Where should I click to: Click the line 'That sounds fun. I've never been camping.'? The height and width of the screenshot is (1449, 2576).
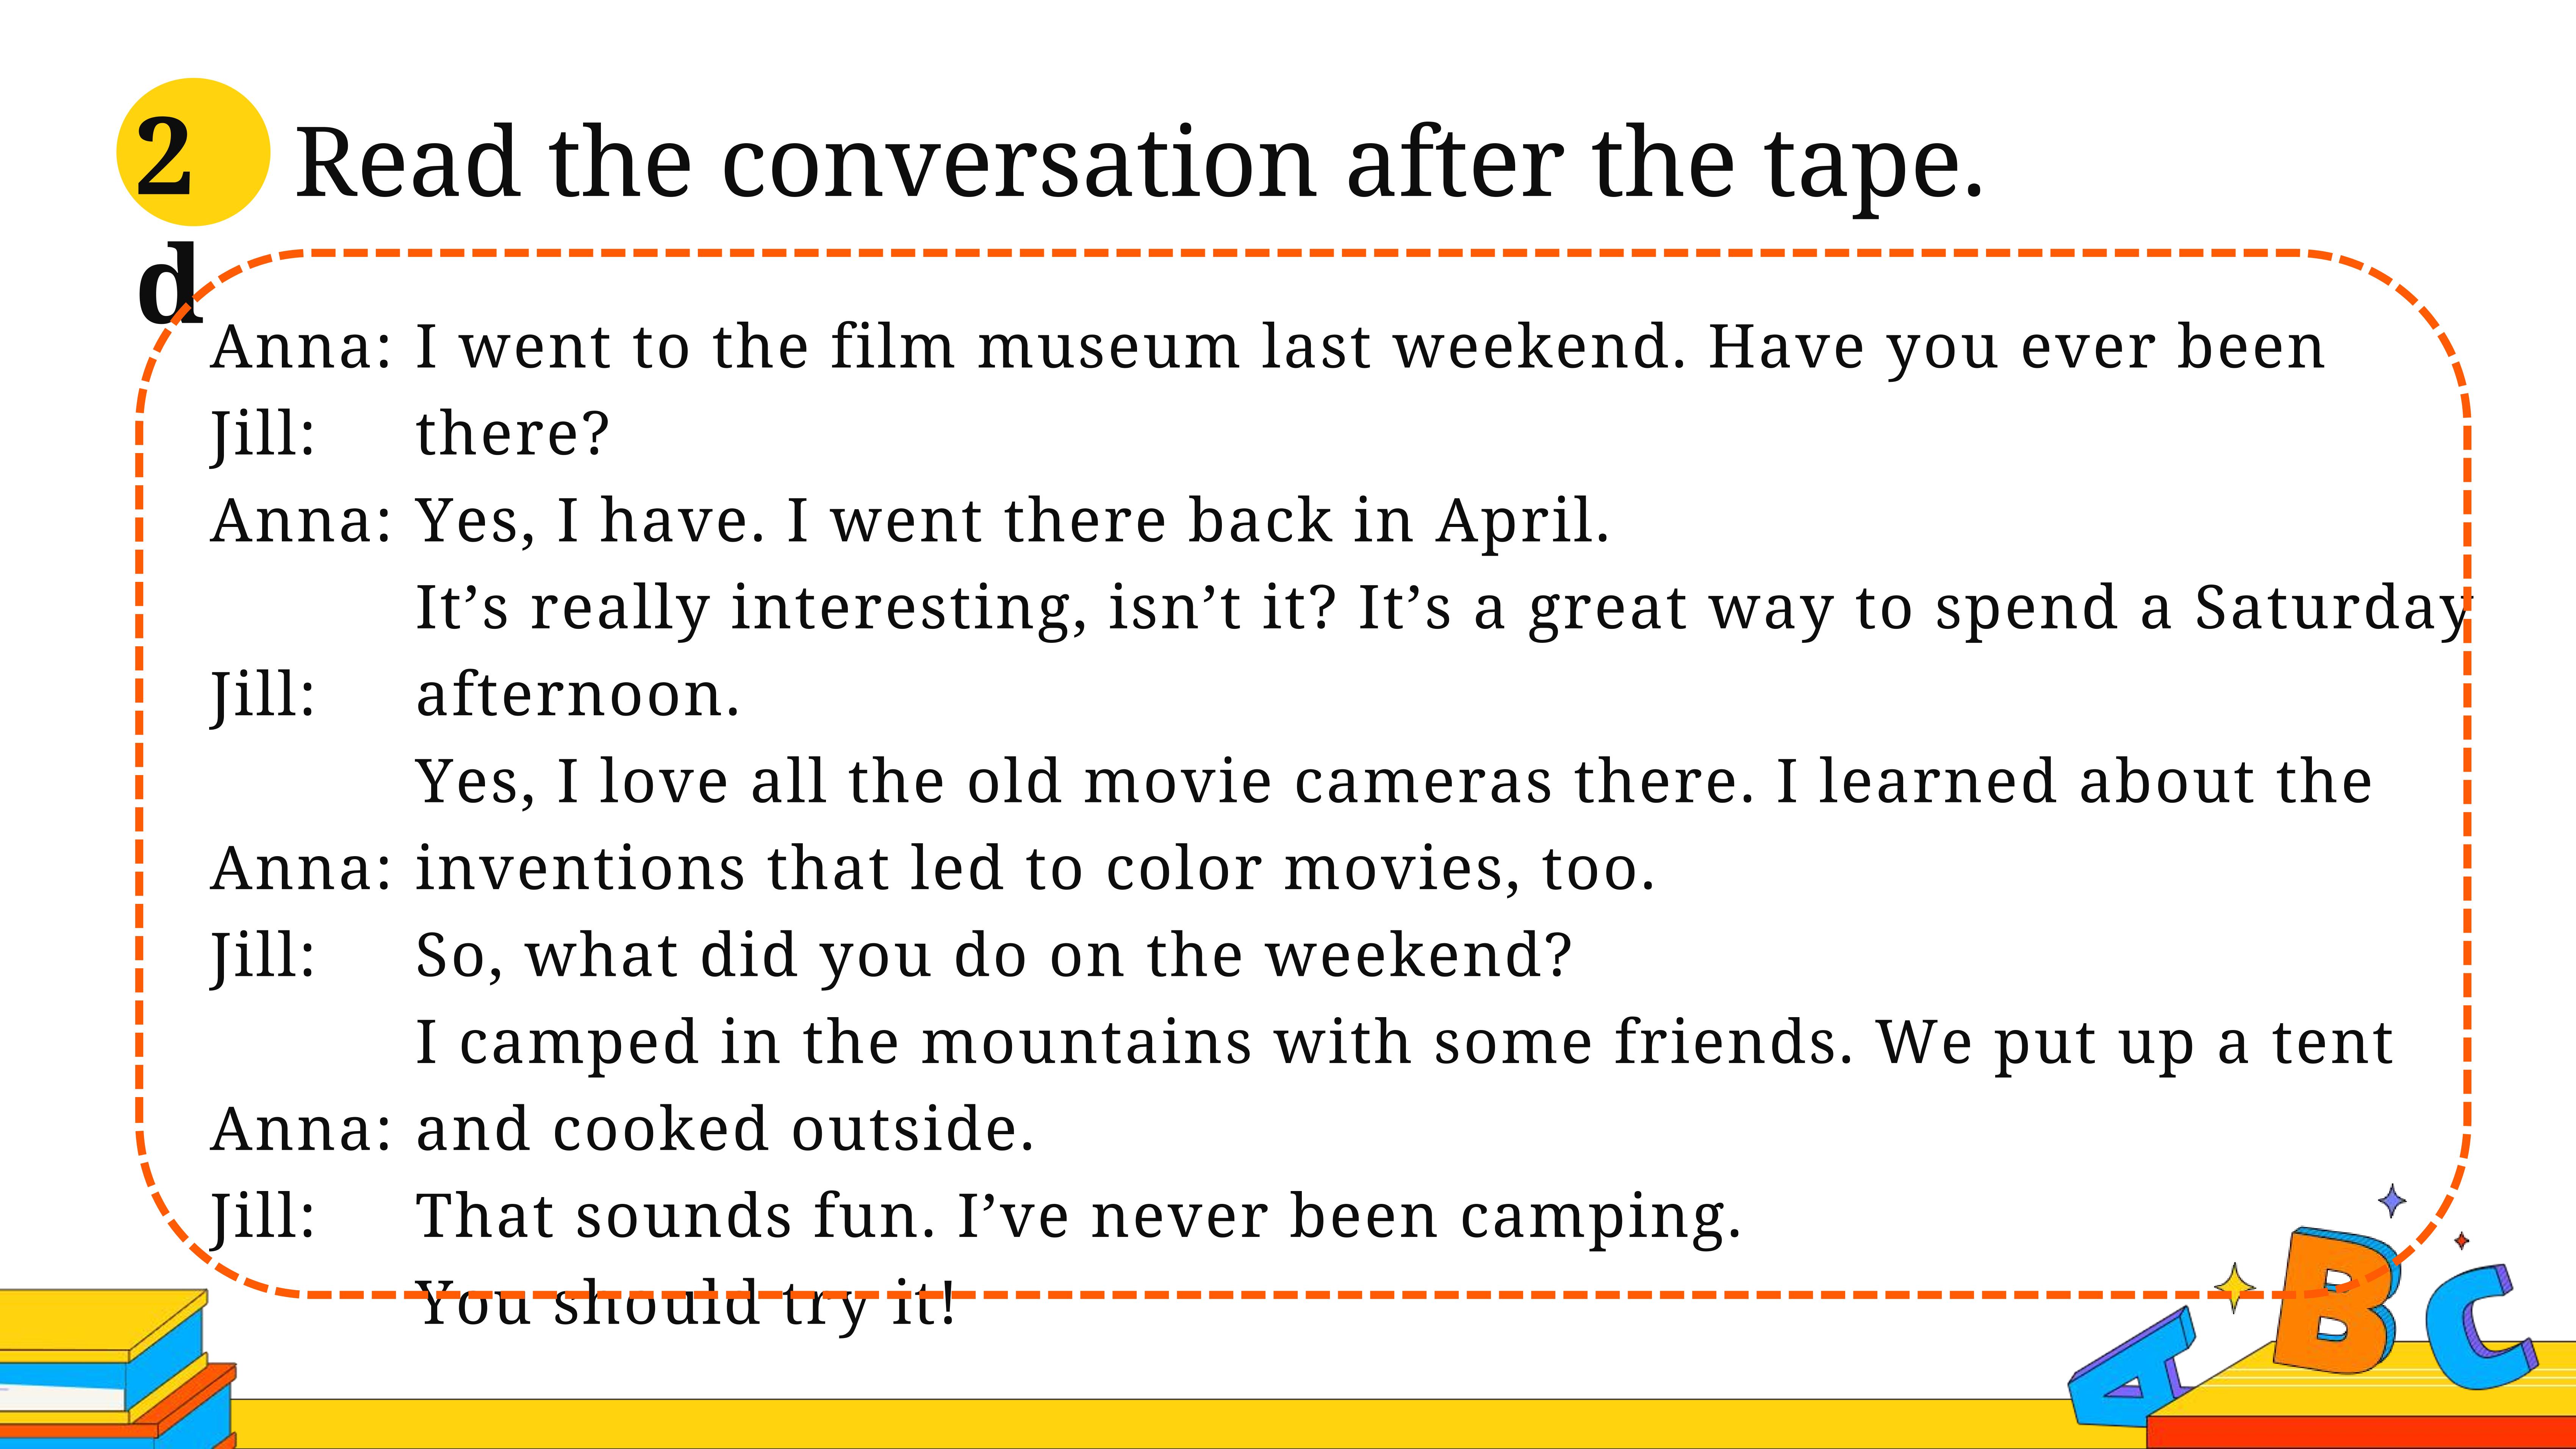pyautogui.click(x=1078, y=1218)
